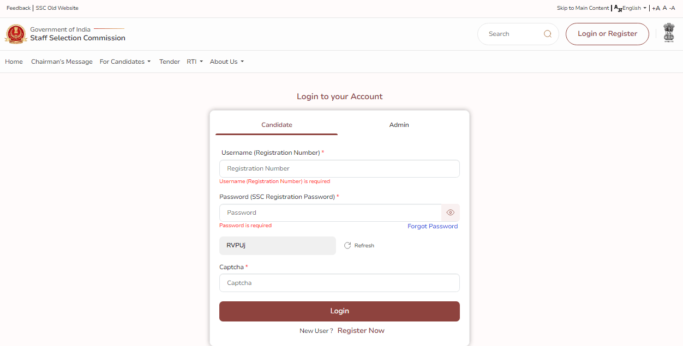
Task: Toggle password visibility with the eye icon
Action: click(450, 213)
